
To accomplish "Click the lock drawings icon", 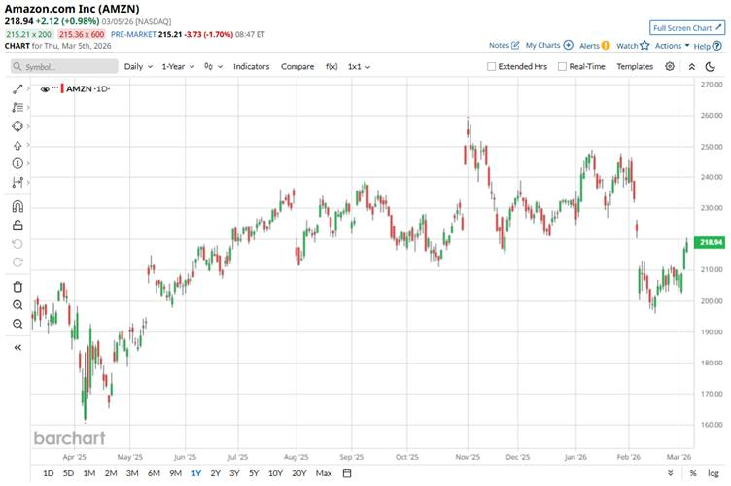I will (x=17, y=226).
